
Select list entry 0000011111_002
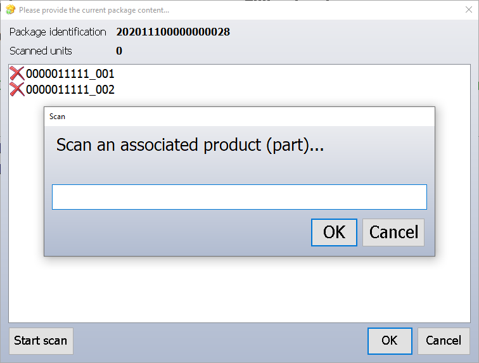point(70,89)
